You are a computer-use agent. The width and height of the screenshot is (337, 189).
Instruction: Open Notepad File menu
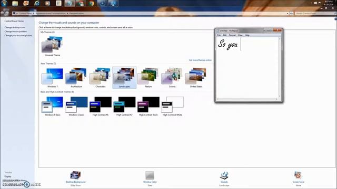(219, 35)
